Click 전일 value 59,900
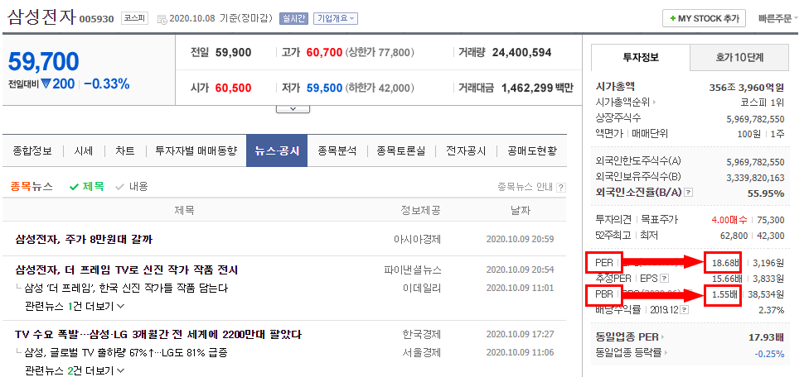The height and width of the screenshot is (377, 804). tap(233, 52)
